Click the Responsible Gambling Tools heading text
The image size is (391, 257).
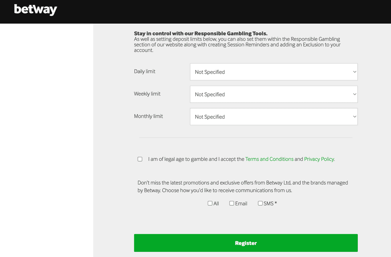(201, 34)
